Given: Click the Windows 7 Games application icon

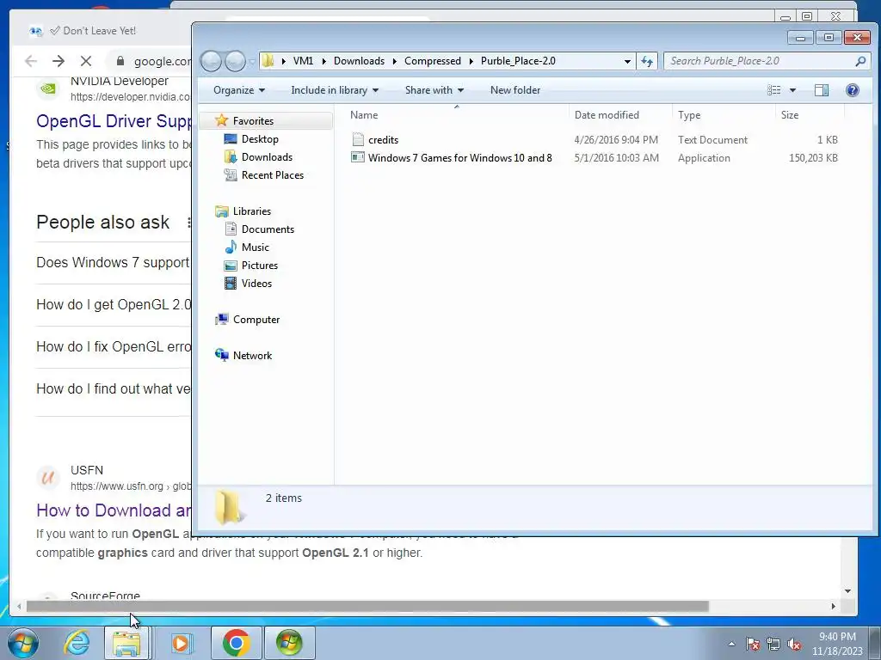Looking at the screenshot, I should (x=358, y=158).
